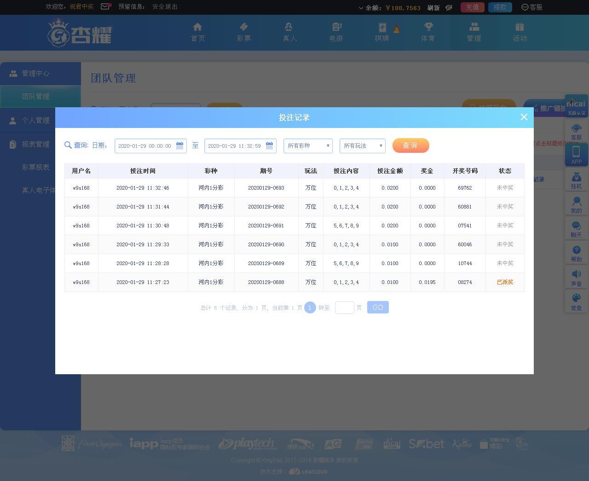Open 管理 management nav item

pos(474,33)
